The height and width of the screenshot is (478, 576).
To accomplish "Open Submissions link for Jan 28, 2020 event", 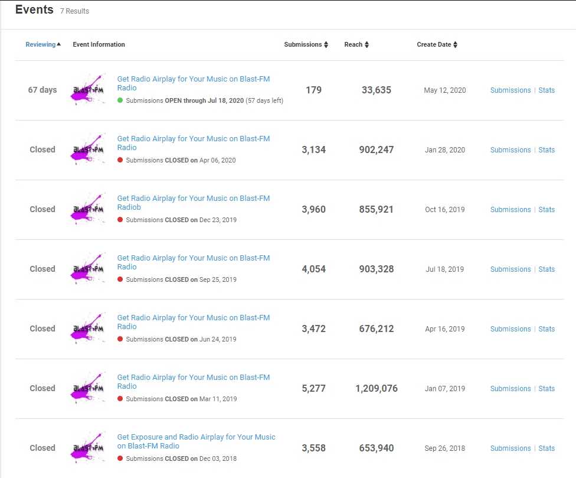I will (x=510, y=149).
